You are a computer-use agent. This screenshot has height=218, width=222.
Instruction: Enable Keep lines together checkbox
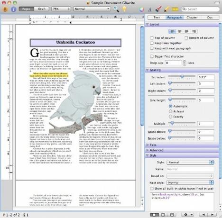(152, 43)
